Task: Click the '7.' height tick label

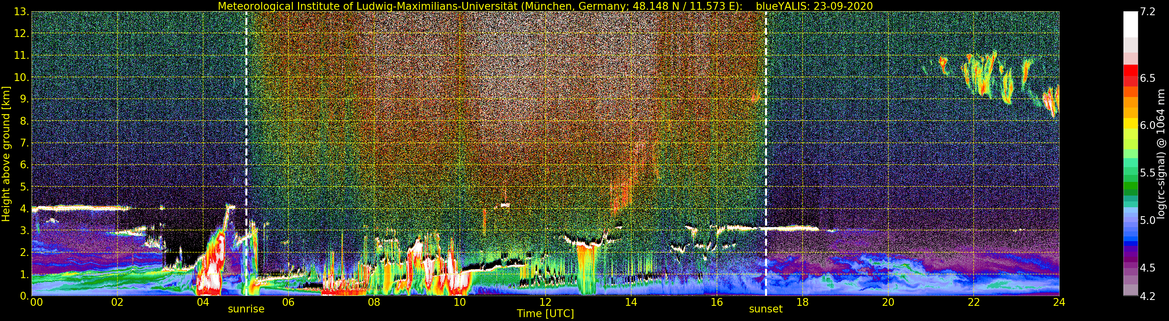Action: click(x=24, y=143)
